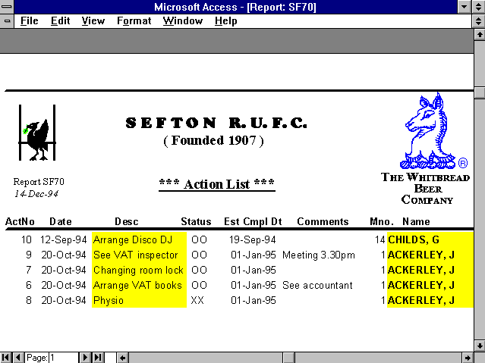This screenshot has height=363, width=485.
Task: Click the Page number input field
Action: point(62,357)
